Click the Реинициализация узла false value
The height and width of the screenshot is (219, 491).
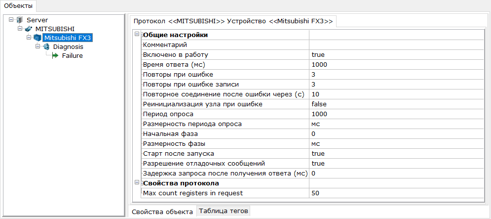pyautogui.click(x=396, y=104)
